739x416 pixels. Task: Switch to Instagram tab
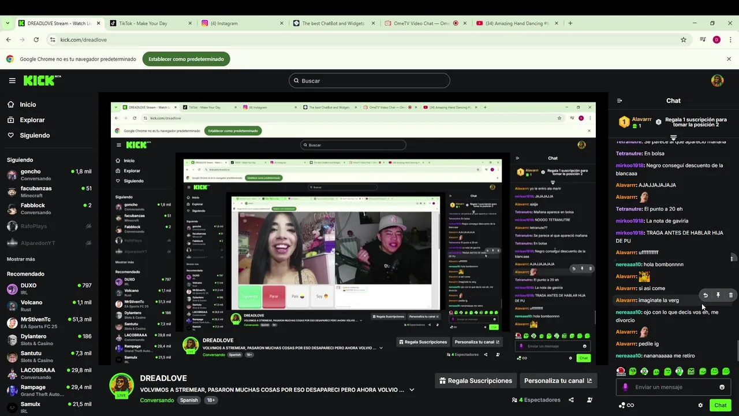pyautogui.click(x=242, y=23)
